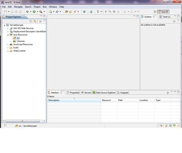This screenshot has width=182, height=153.
Task: Click the Open Perspective icon
Action: click(155, 12)
